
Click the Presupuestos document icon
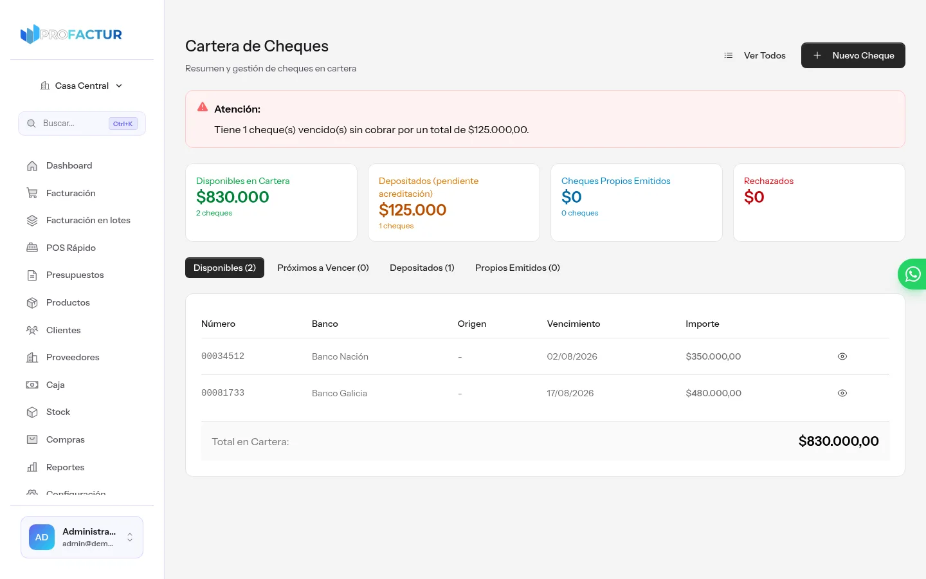click(x=32, y=275)
